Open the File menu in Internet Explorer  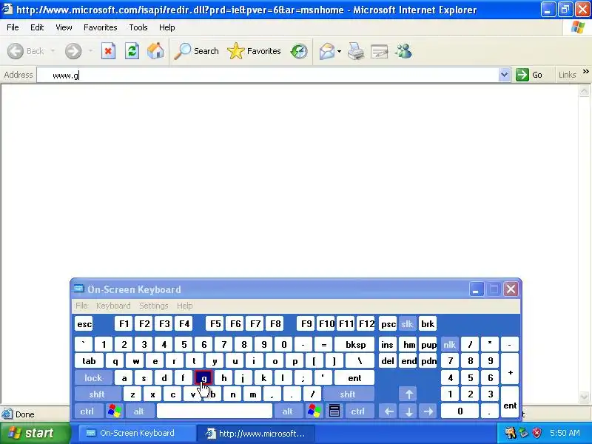(13, 27)
